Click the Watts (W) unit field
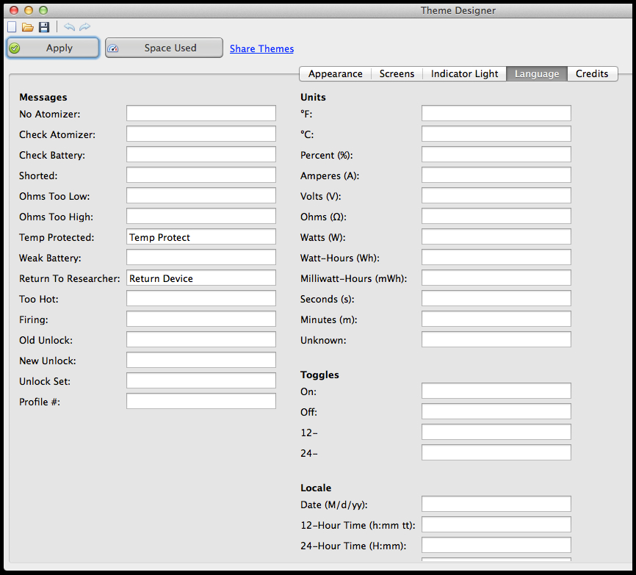 (x=496, y=236)
